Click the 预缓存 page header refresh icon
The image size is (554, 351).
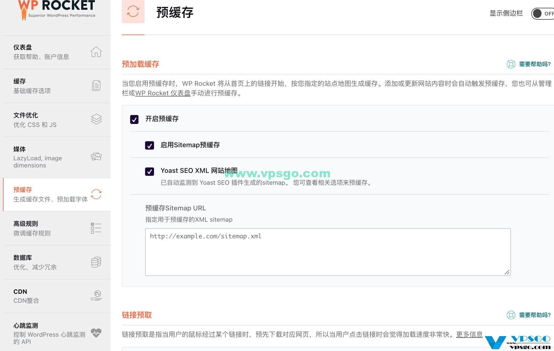tap(133, 12)
